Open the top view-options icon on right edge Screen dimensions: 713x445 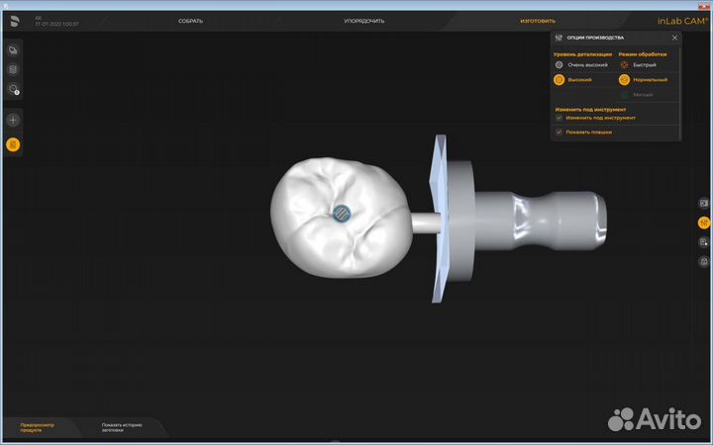pyautogui.click(x=704, y=203)
